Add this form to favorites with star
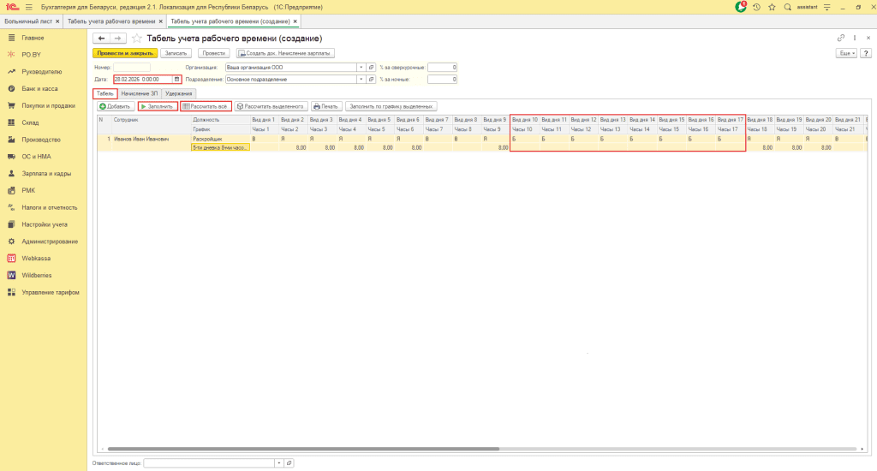This screenshot has width=877, height=471. (136, 39)
